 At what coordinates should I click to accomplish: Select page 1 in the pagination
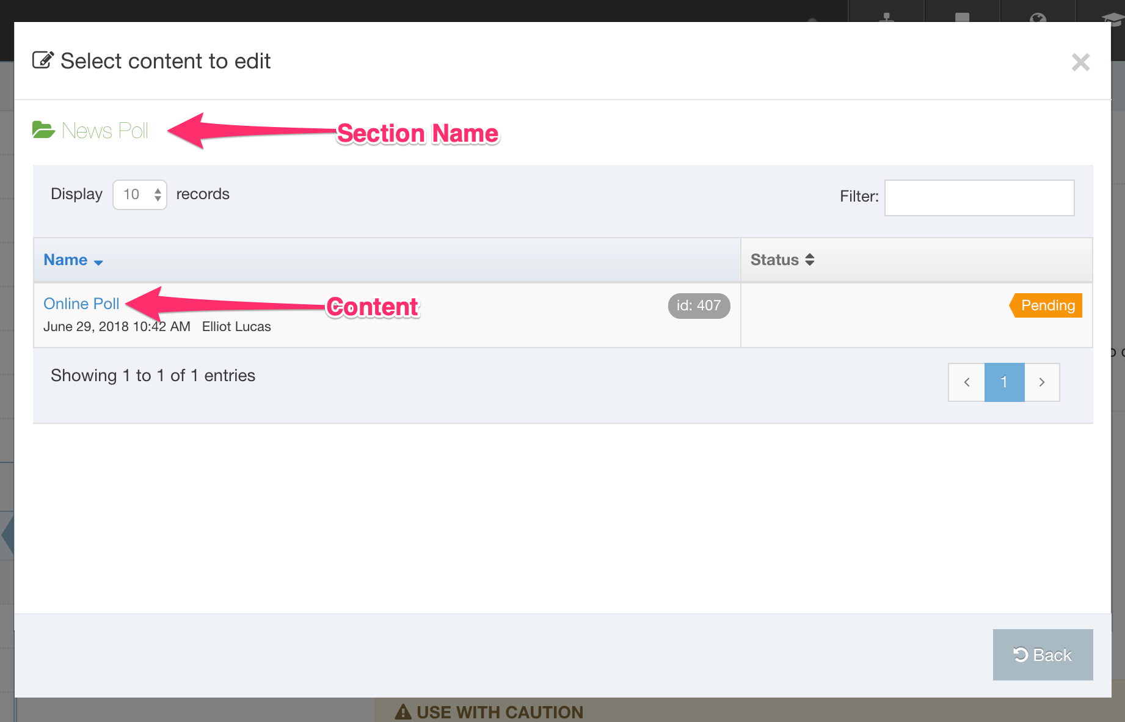[x=1004, y=382]
